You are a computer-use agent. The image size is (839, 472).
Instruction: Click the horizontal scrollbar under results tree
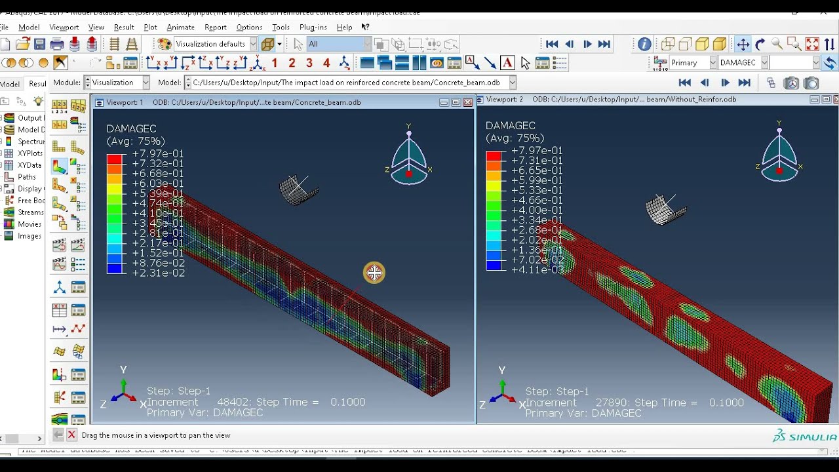22,439
